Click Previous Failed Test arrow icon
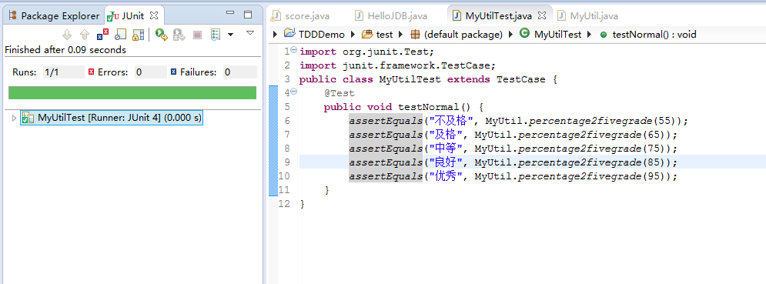The height and width of the screenshot is (284, 766). (x=85, y=35)
